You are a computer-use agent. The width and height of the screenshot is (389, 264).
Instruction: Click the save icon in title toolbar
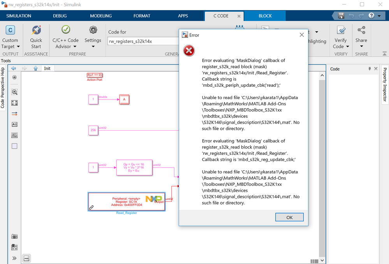click(x=341, y=16)
